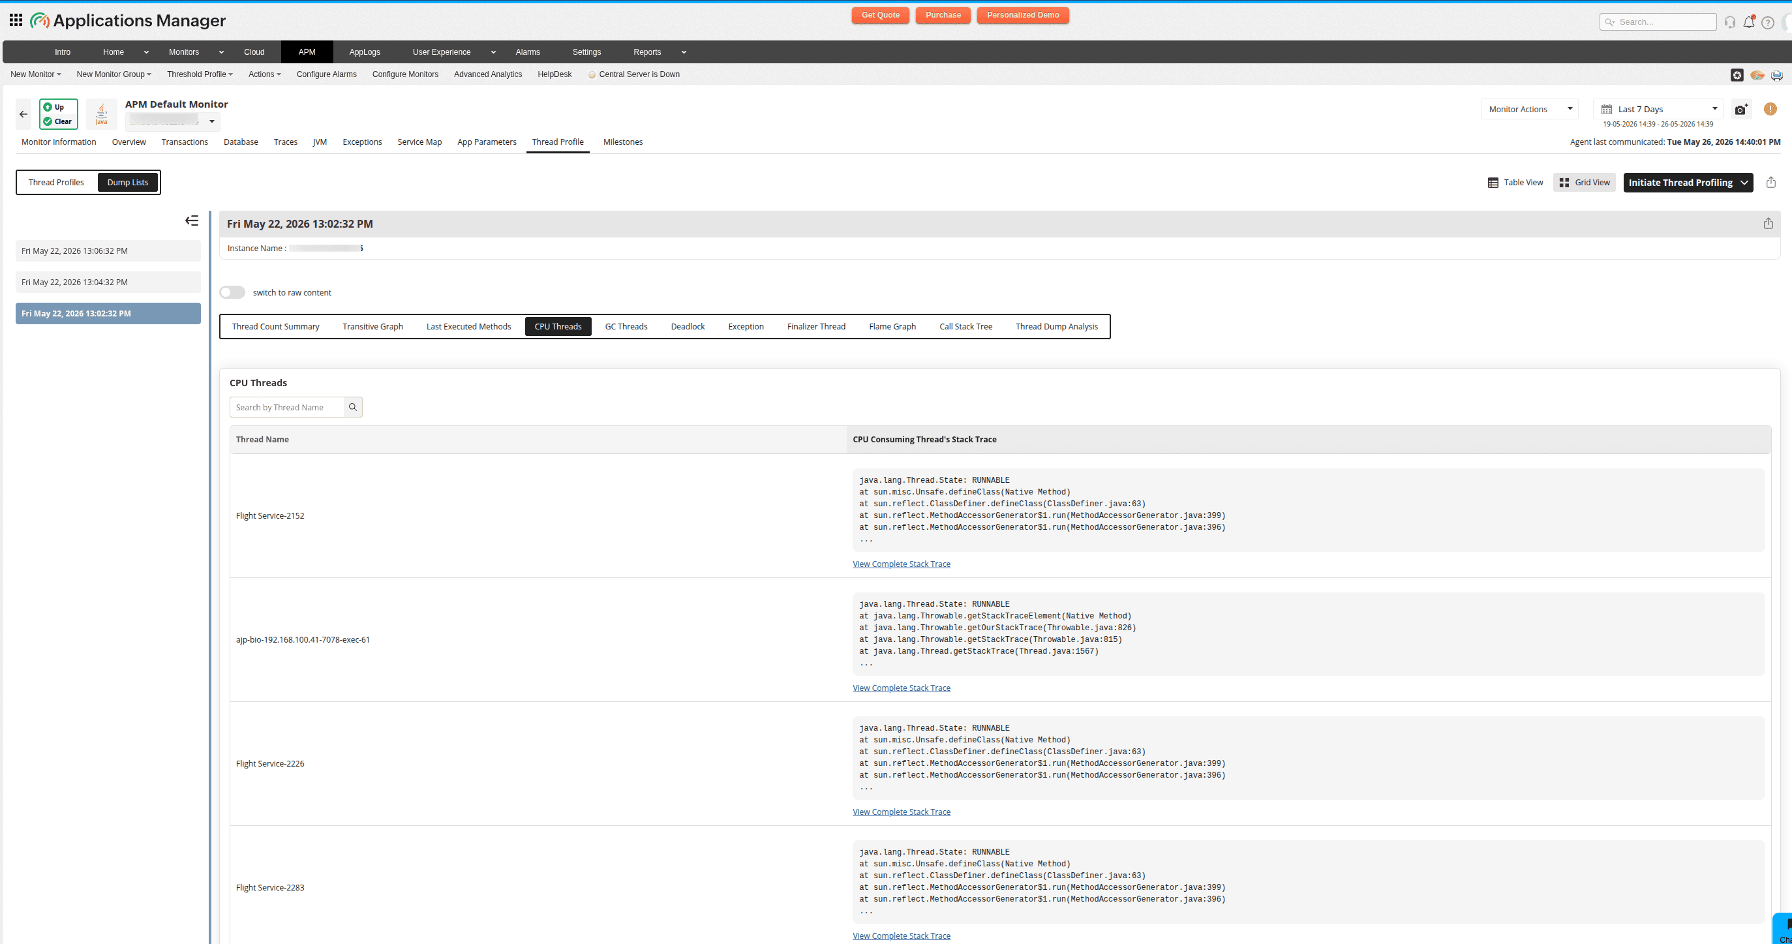Click the Table View list icon
Viewport: 1792px width, 944px height.
(1493, 183)
